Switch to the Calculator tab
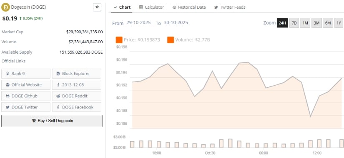 pyautogui.click(x=151, y=7)
